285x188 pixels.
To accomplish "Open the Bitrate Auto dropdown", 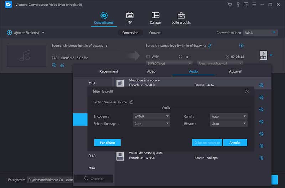I will (228, 124).
